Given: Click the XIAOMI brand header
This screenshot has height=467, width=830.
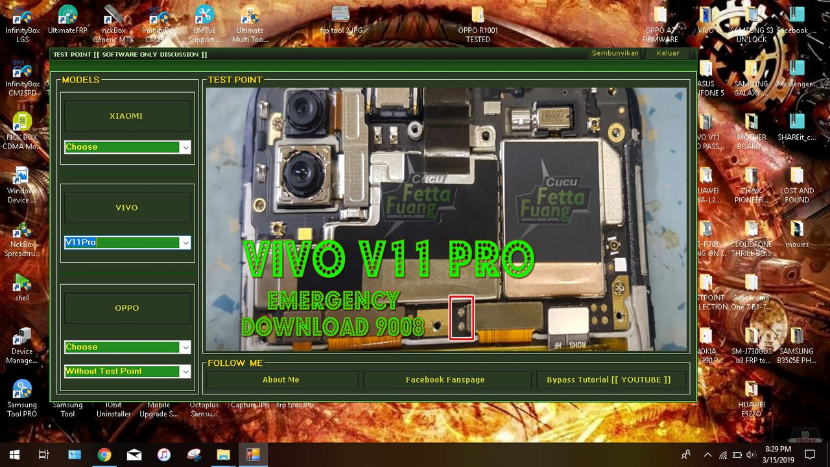Looking at the screenshot, I should point(126,116).
